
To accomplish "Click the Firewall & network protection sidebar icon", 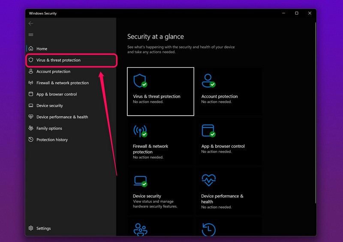I will 31,83.
